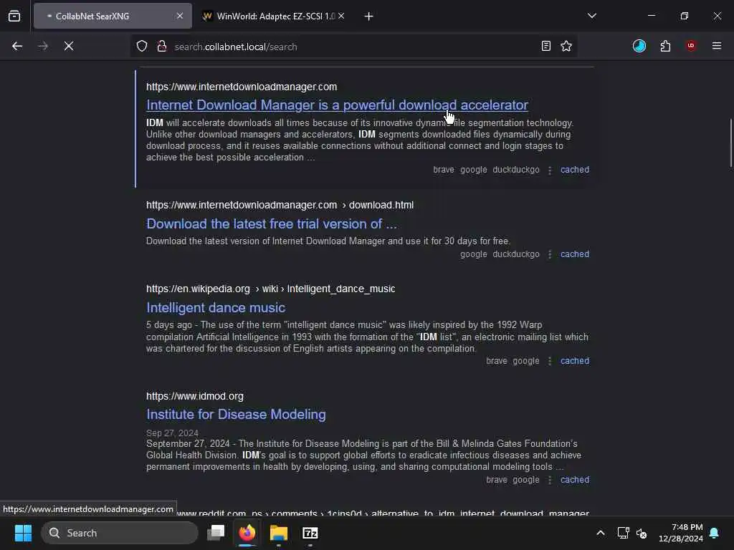This screenshot has height=550, width=734.
Task: Close the CollabNet SearXNG tab
Action: coord(180,16)
